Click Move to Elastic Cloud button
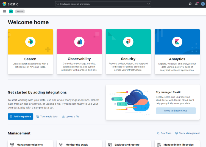206x147 pixels. 176,111
